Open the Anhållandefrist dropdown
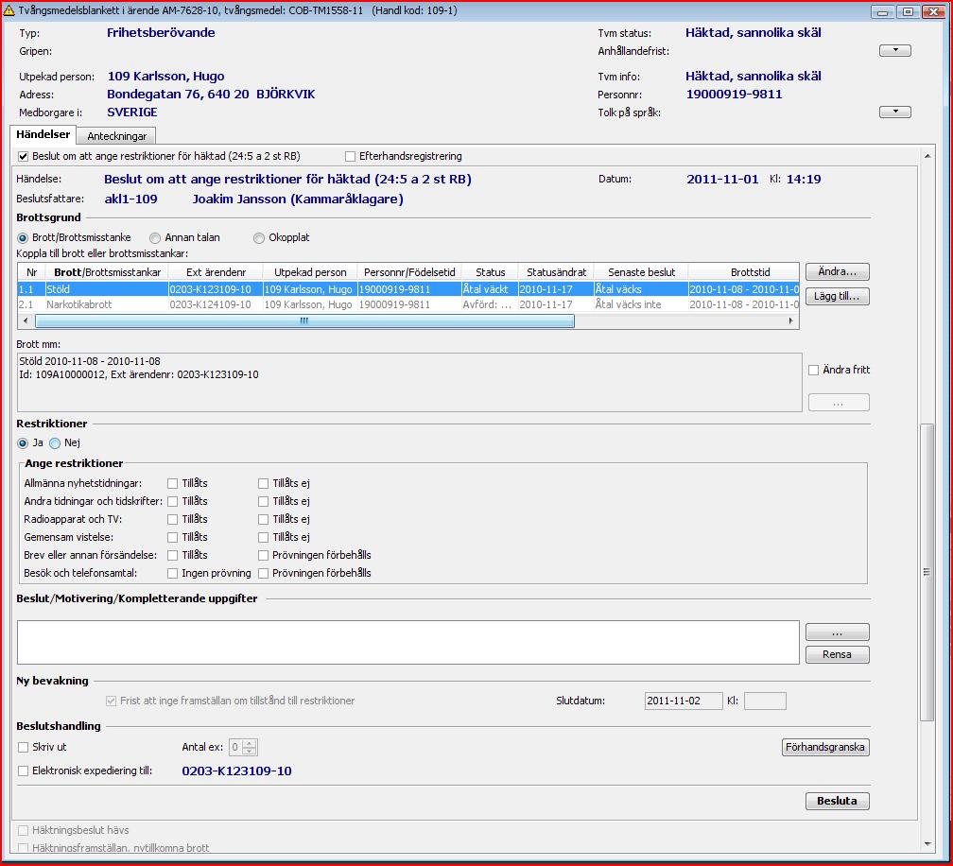The width and height of the screenshot is (953, 866). click(894, 50)
